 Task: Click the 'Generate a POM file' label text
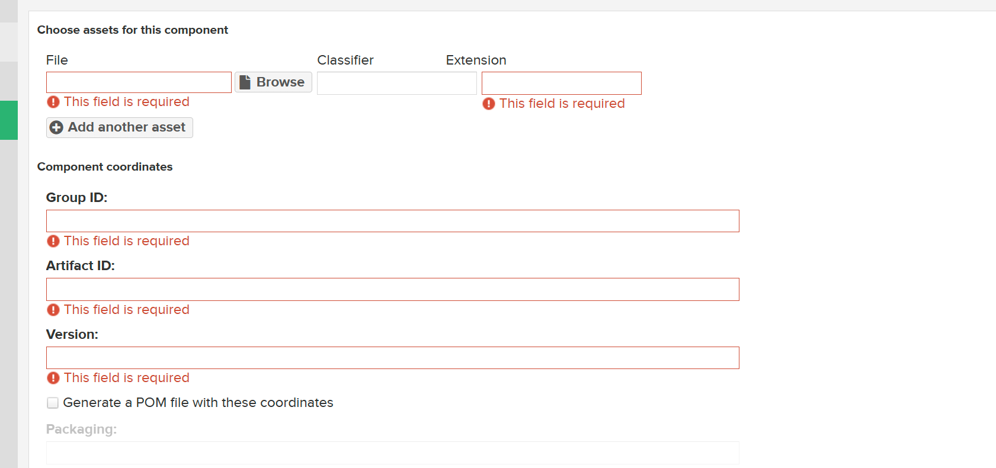point(198,403)
